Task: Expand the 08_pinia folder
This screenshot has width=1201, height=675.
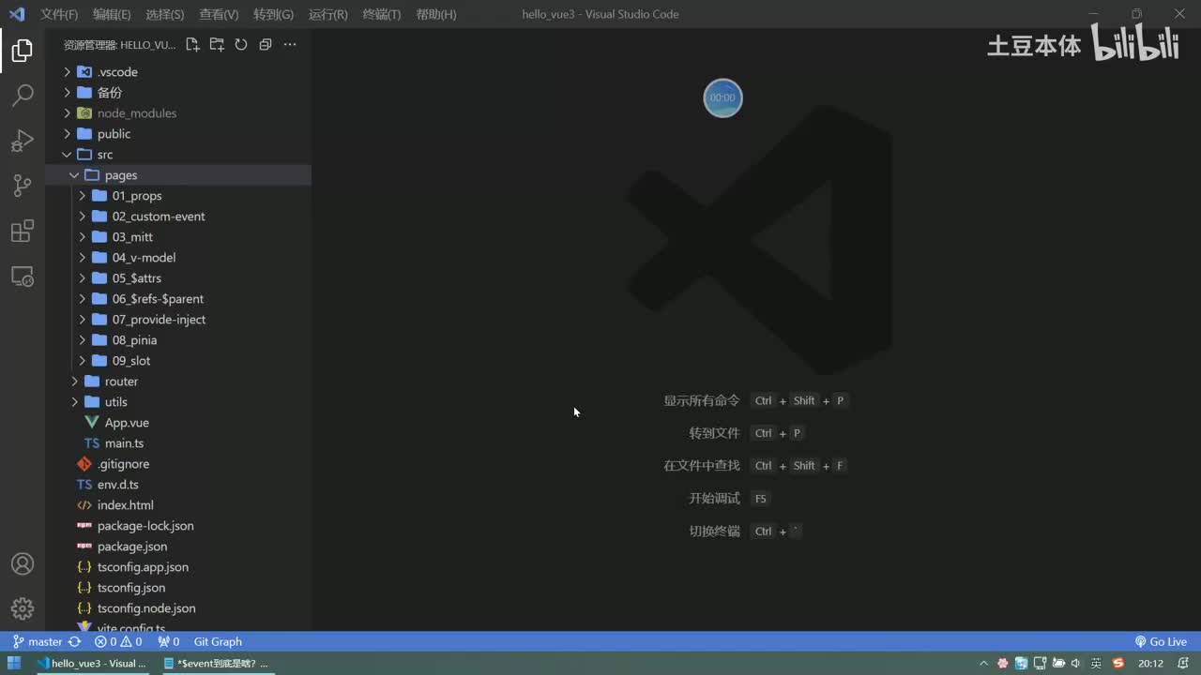Action: click(x=178, y=340)
